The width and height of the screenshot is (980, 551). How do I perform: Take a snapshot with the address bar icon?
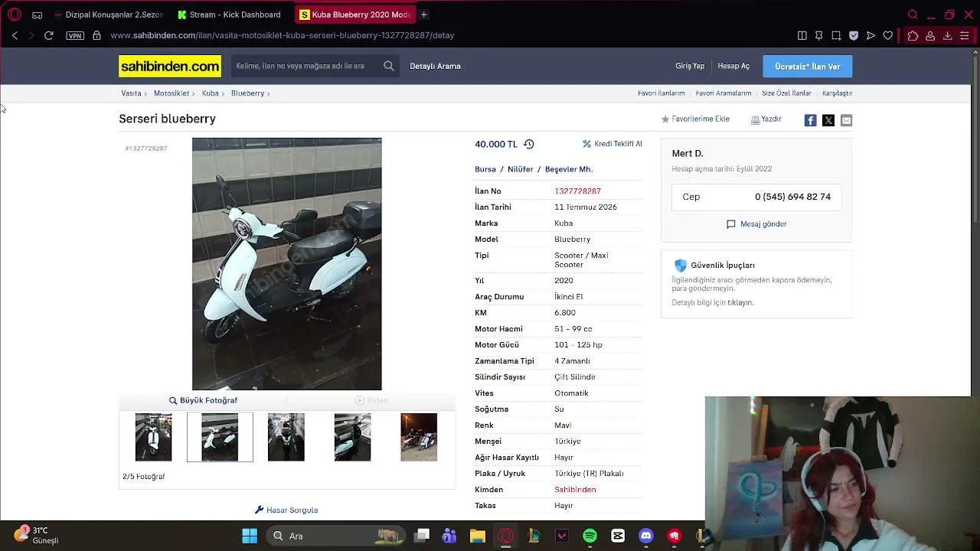[x=836, y=35]
